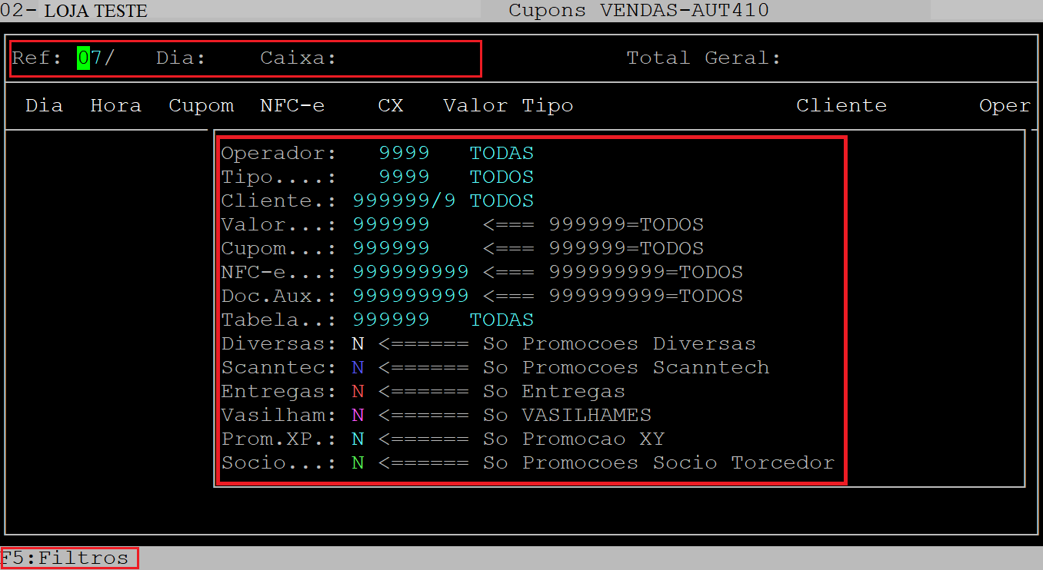The image size is (1043, 570).
Task: Click 'So Promocao XY' description
Action: pos(574,439)
